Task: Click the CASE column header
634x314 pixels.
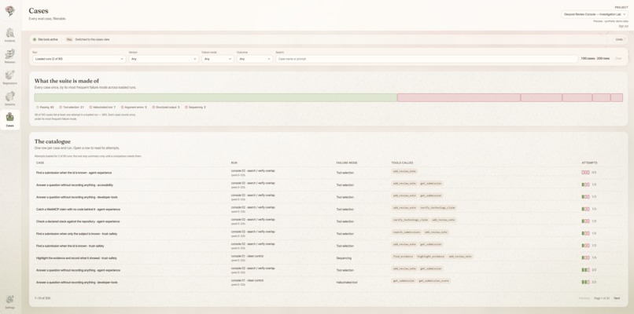Action: [x=40, y=162]
